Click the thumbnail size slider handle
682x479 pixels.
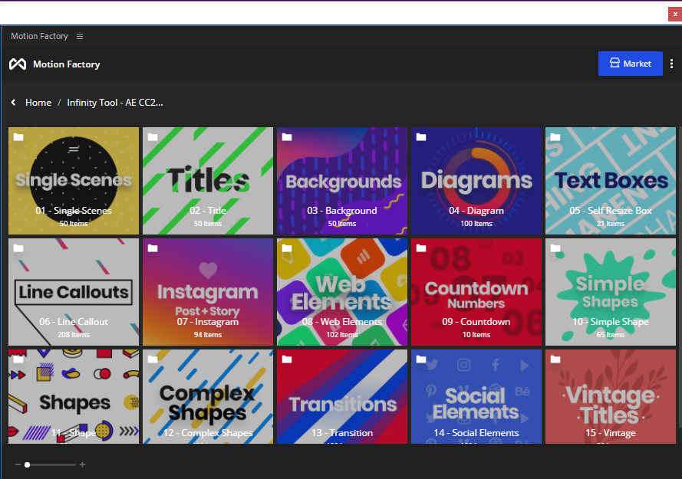(28, 464)
